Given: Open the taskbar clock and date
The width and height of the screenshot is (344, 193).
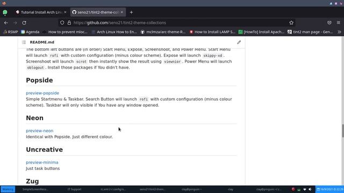Looking at the screenshot, I should pos(329,189).
